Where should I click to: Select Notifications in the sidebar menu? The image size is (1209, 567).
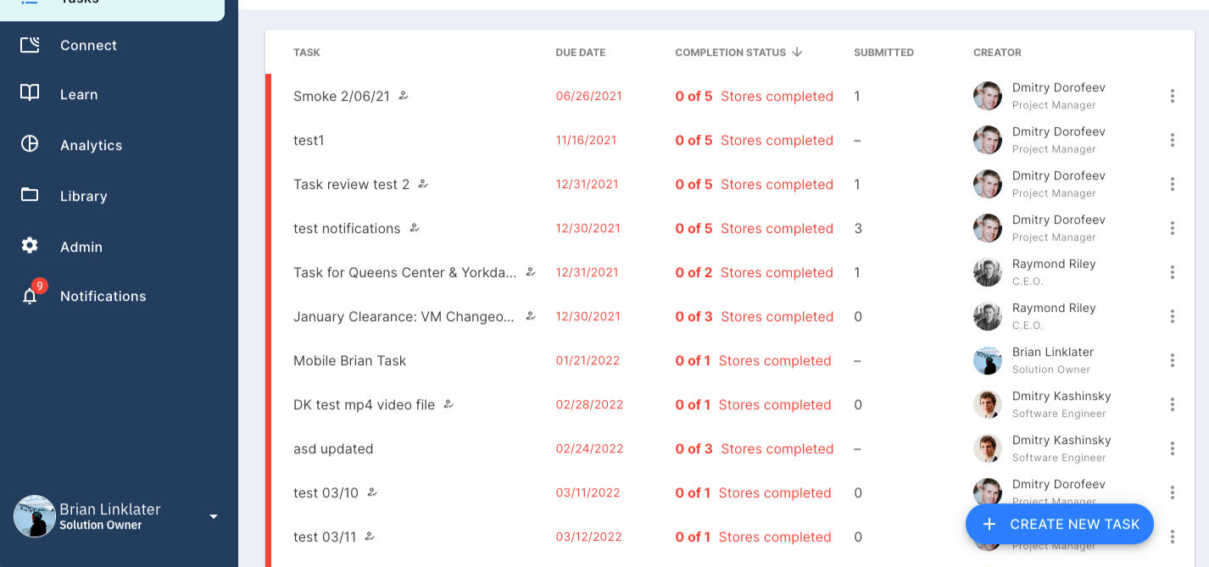(103, 296)
